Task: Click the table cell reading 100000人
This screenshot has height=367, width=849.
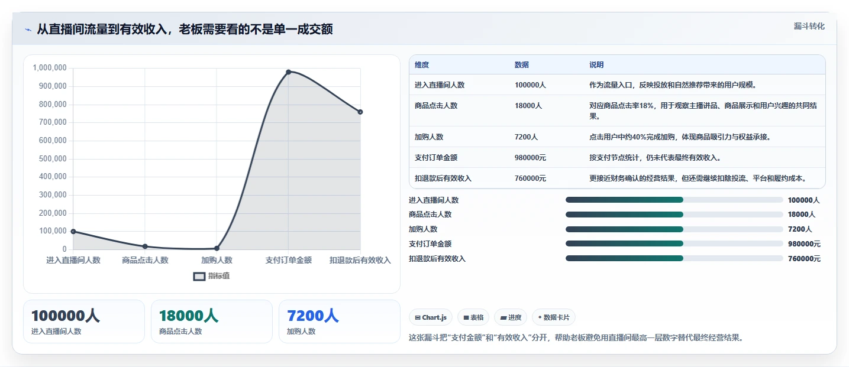Action: pos(530,85)
